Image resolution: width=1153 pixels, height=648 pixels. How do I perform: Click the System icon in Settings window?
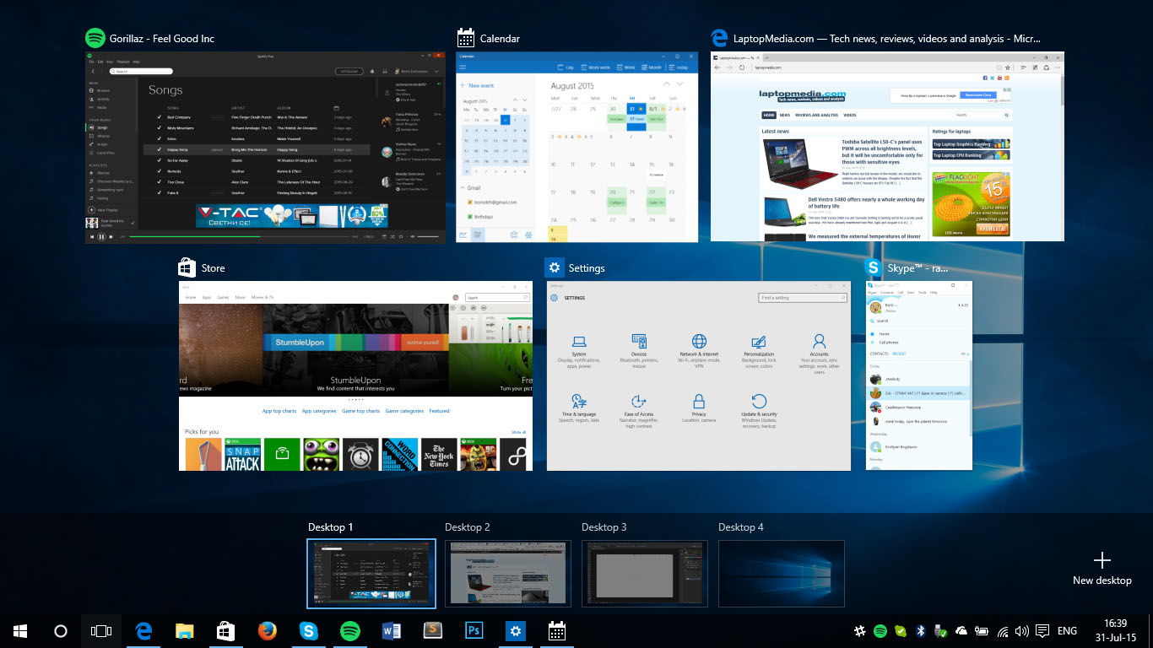[579, 342]
